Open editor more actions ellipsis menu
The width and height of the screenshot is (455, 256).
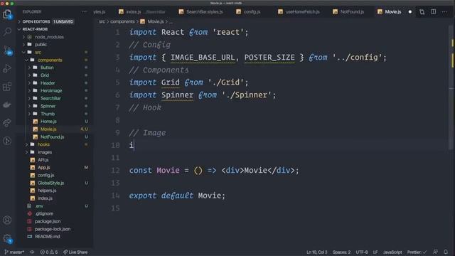pyautogui.click(x=444, y=12)
